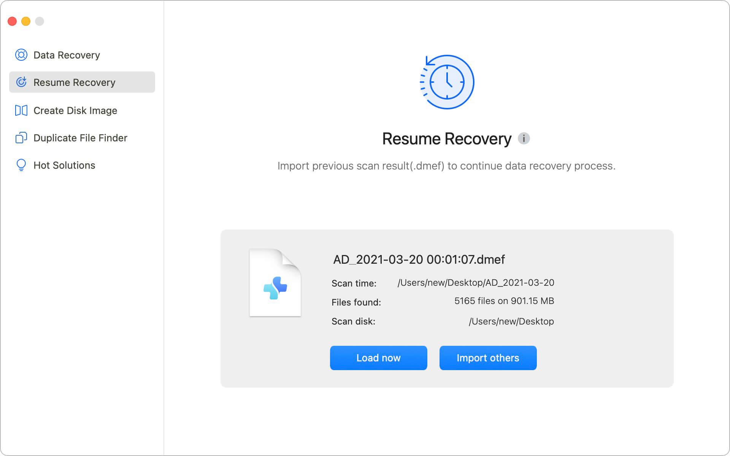Click the Duplicate File Finder icon
Viewport: 730px width, 456px height.
pos(21,138)
